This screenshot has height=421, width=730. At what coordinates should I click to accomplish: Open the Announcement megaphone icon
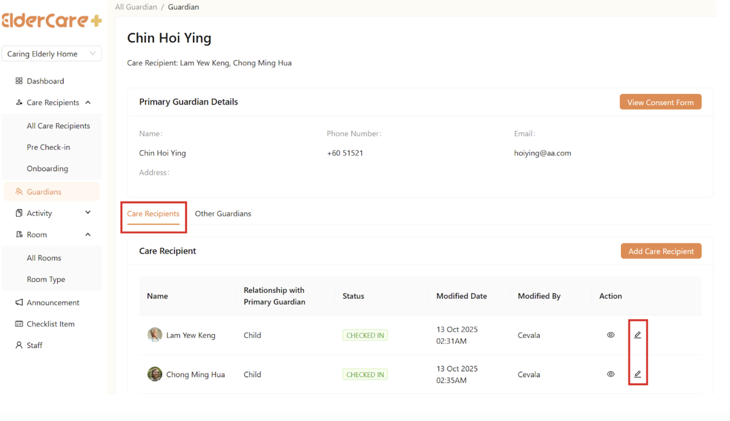click(x=19, y=302)
